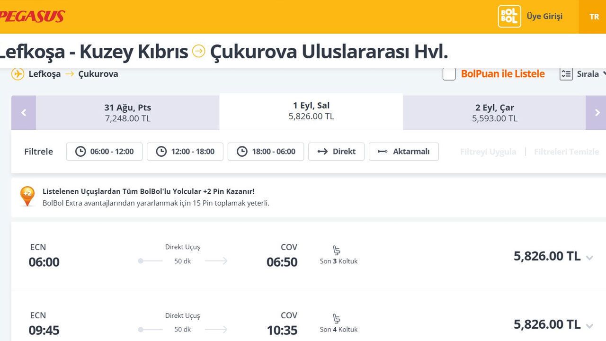Viewport: 606px width, 341px height.
Task: Toggle the 06:00 - 12:00 time filter
Action: click(104, 152)
